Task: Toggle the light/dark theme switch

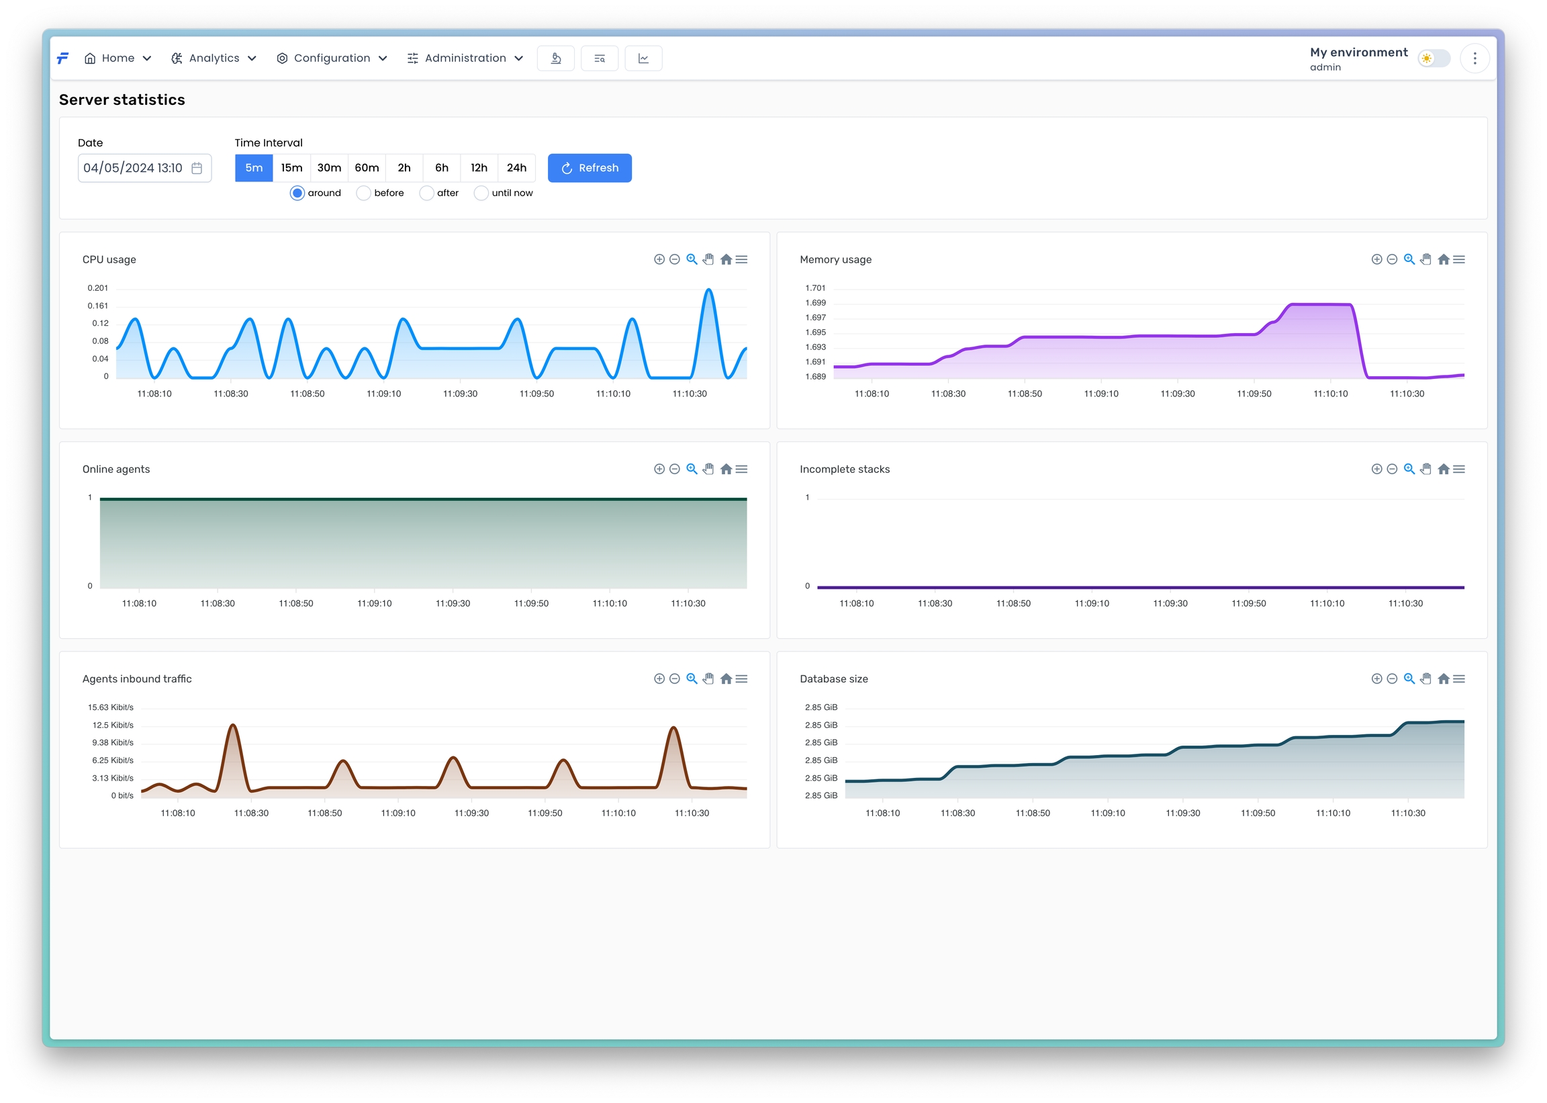Action: coord(1433,59)
